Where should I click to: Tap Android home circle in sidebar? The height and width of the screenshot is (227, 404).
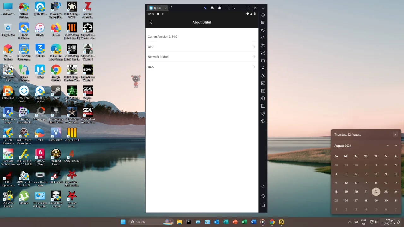(263, 196)
